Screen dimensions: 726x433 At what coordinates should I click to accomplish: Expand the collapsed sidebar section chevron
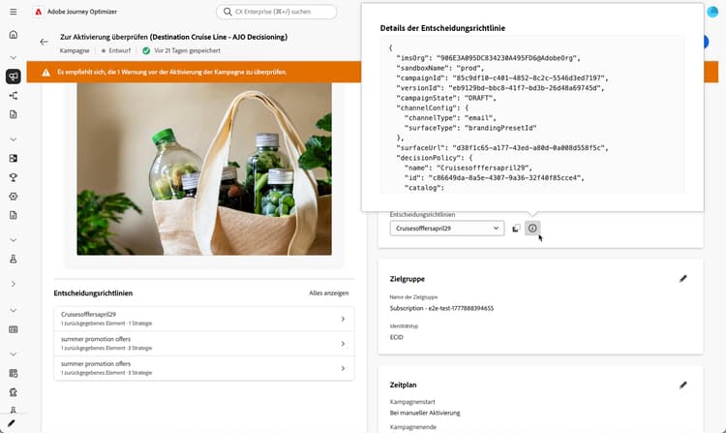click(14, 284)
